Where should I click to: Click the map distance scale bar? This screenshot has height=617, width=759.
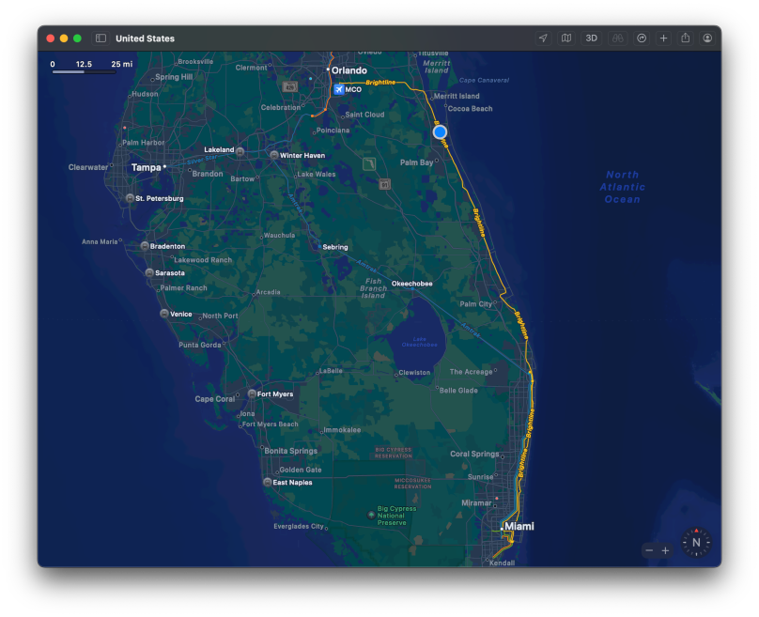85,72
